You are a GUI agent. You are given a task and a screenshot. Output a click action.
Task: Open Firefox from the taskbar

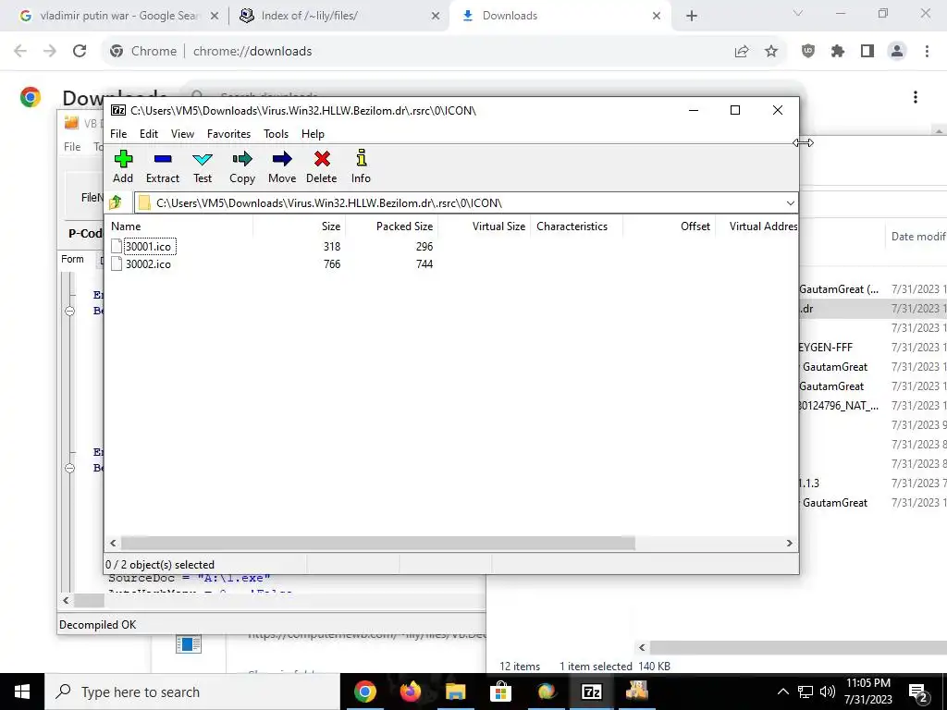(410, 692)
